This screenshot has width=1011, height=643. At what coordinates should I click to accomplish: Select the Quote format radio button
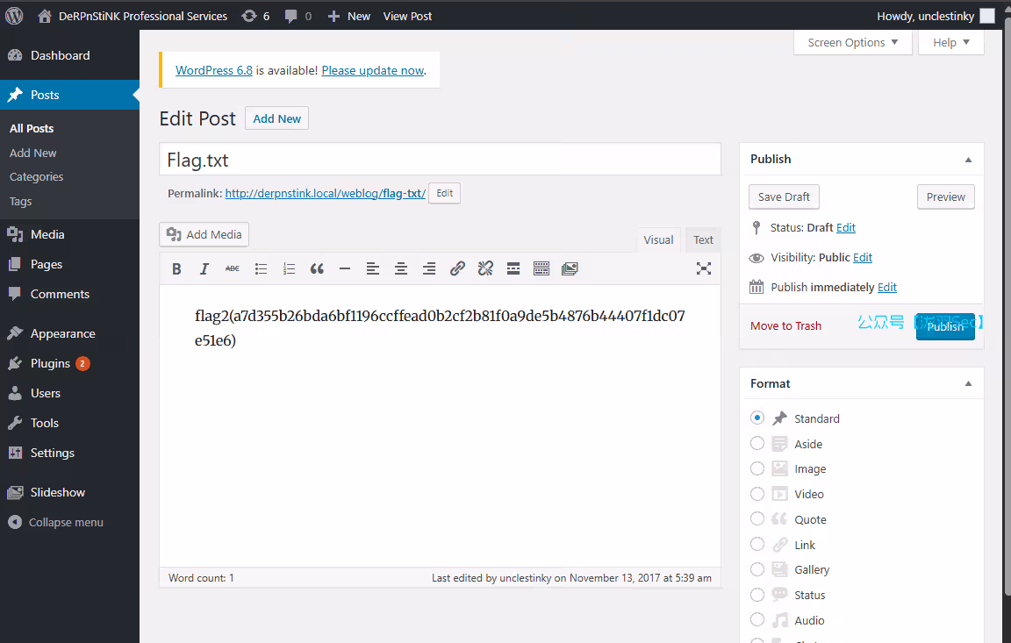tap(757, 519)
